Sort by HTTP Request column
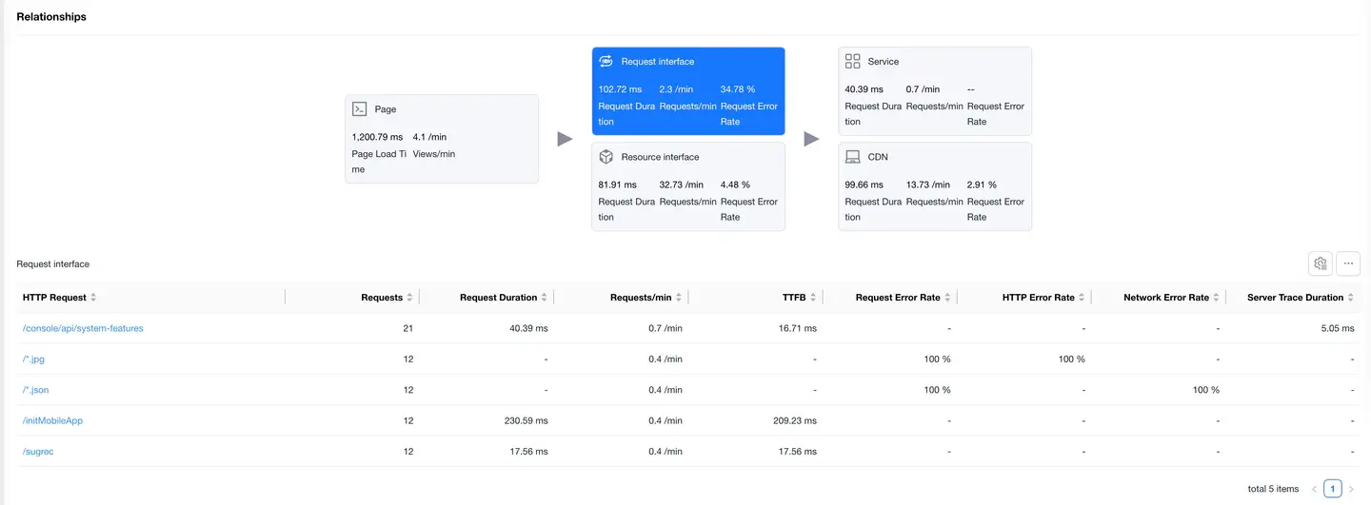Viewport: 1371px width, 505px height. click(93, 298)
